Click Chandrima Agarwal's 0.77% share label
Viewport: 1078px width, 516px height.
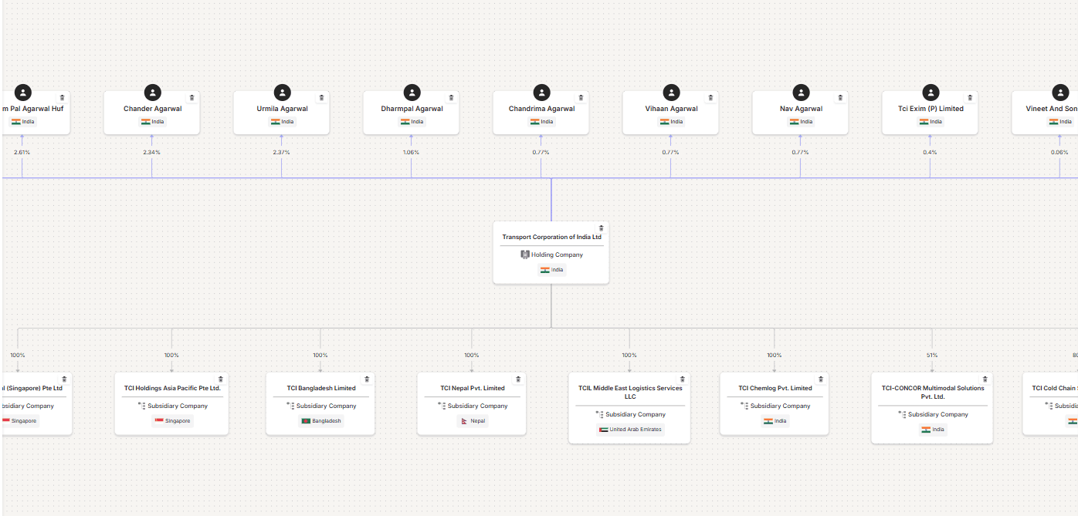[x=541, y=153]
